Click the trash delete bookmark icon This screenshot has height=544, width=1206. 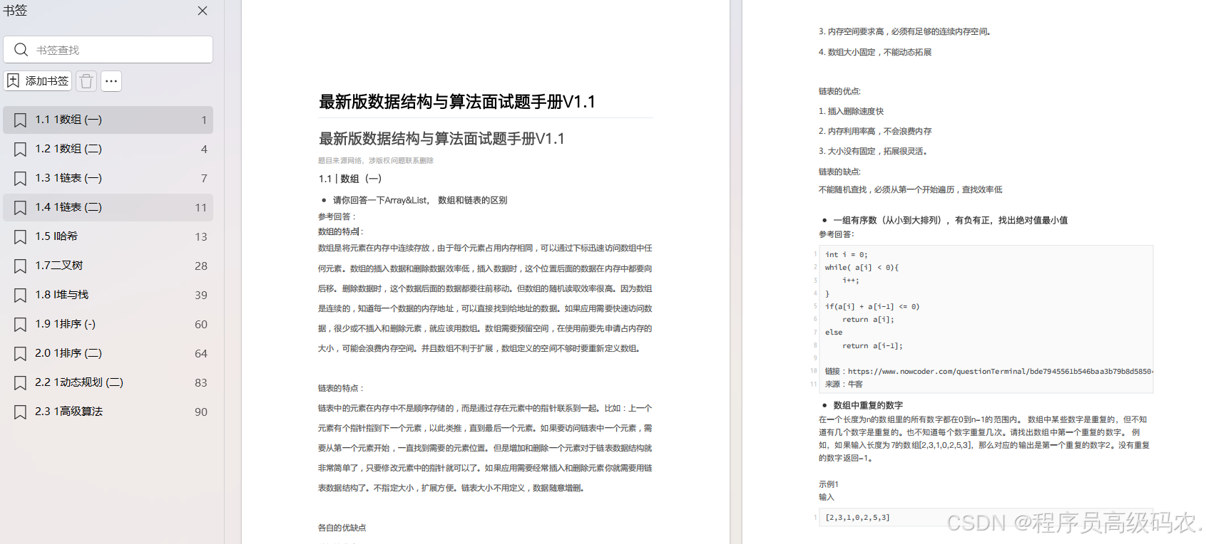pos(86,81)
